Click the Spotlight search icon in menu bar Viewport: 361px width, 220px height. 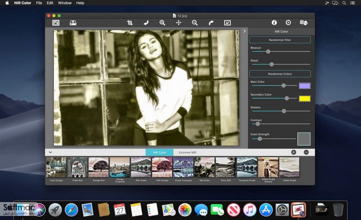pos(344,3)
